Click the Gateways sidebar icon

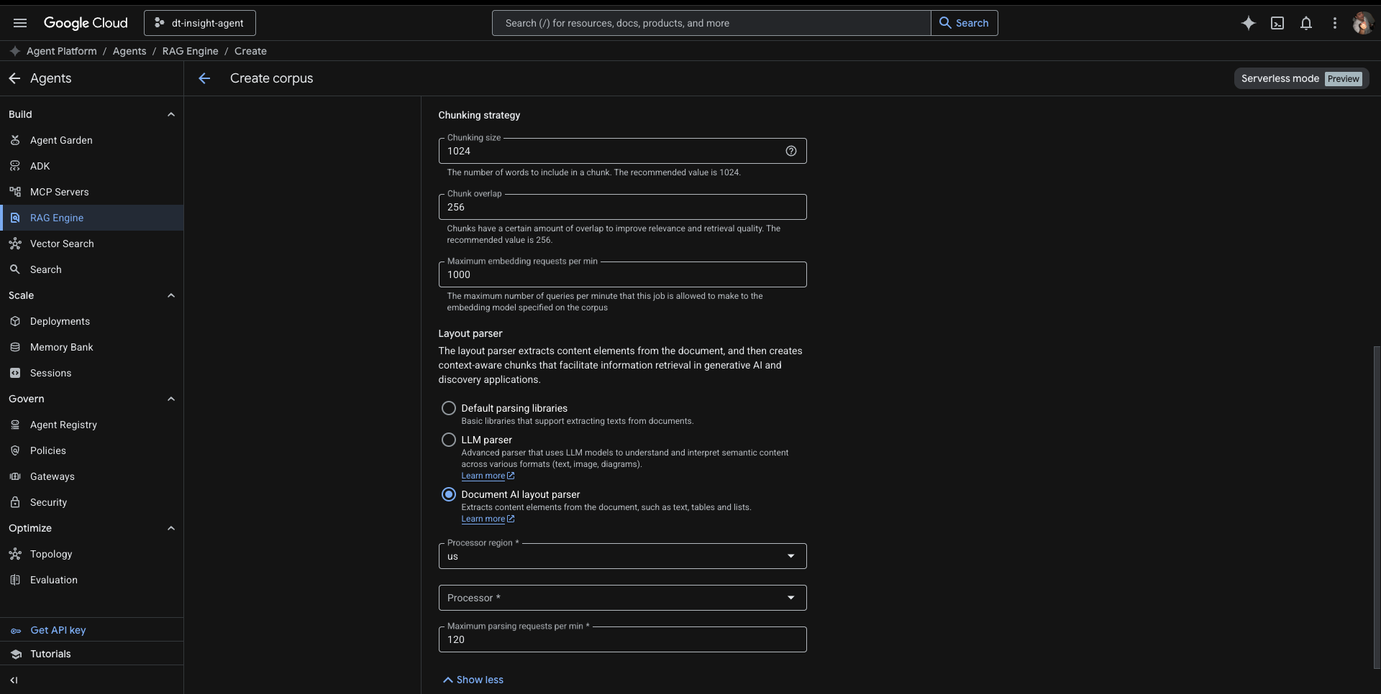tap(15, 476)
